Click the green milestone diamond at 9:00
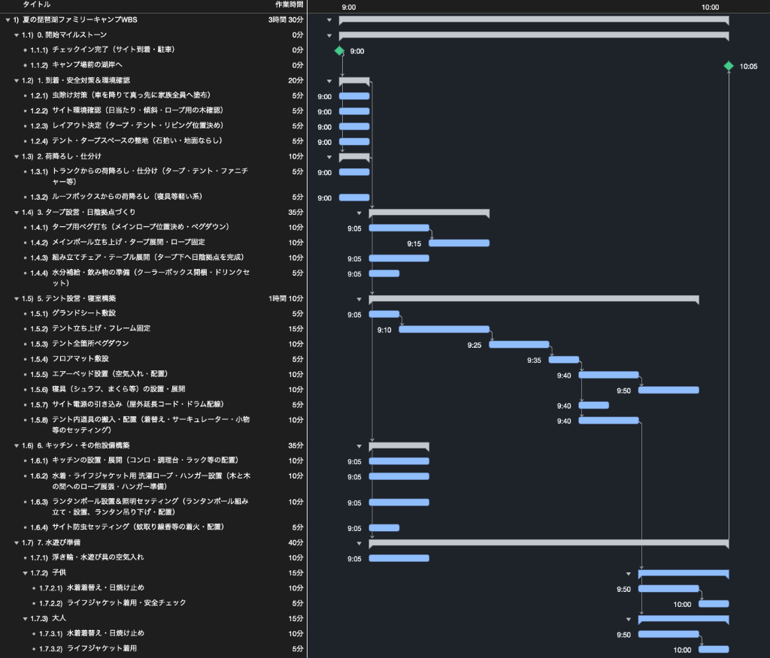Image resolution: width=770 pixels, height=658 pixels. point(339,50)
